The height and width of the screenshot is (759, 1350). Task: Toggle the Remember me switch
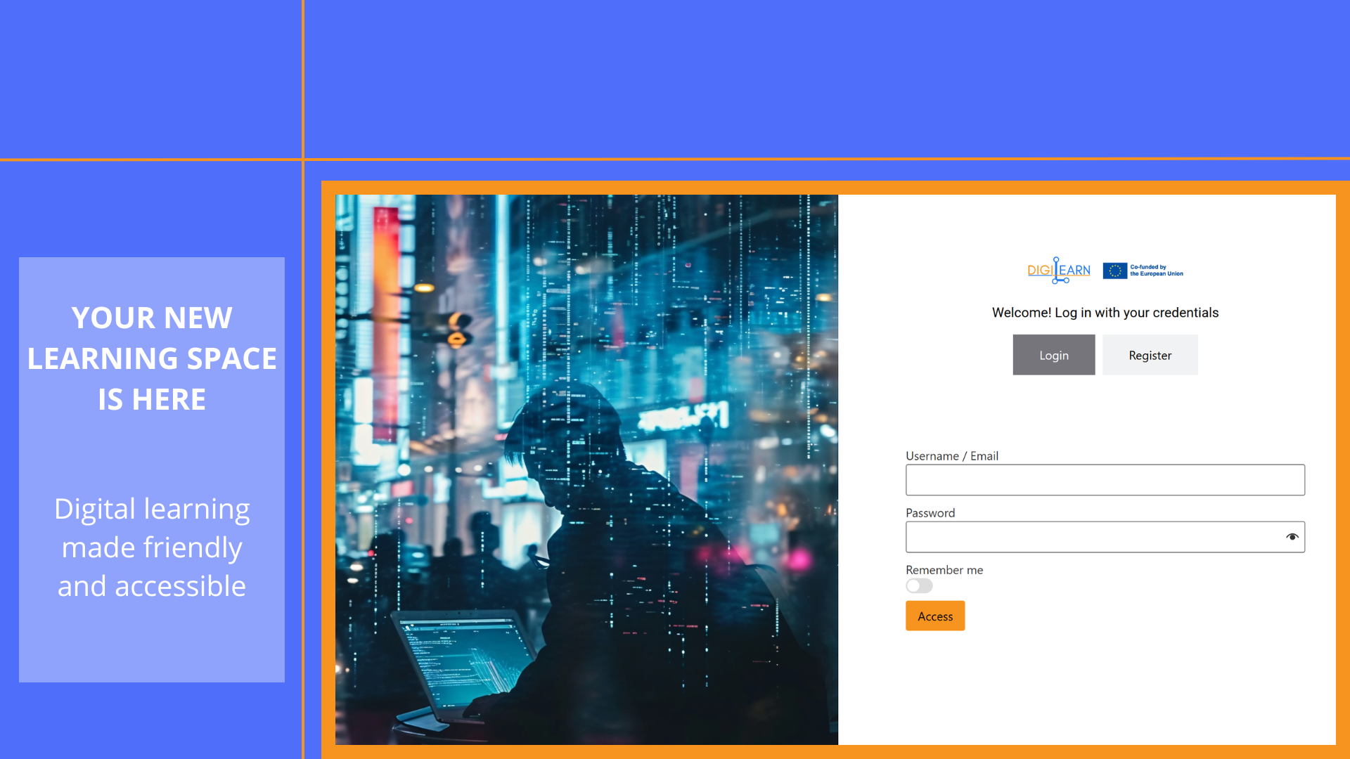(x=919, y=586)
